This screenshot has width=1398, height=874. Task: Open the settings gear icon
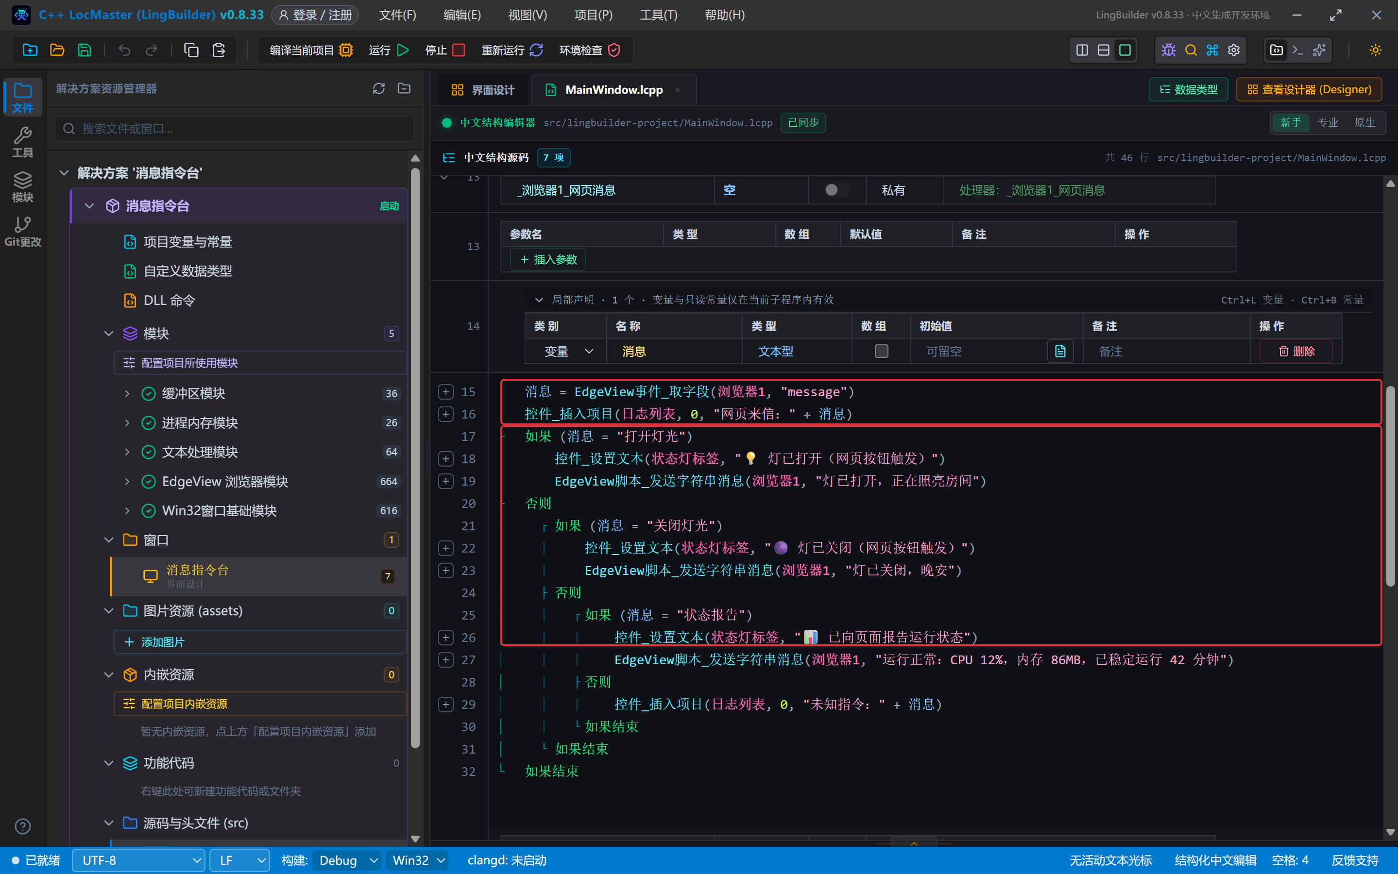pyautogui.click(x=1234, y=50)
